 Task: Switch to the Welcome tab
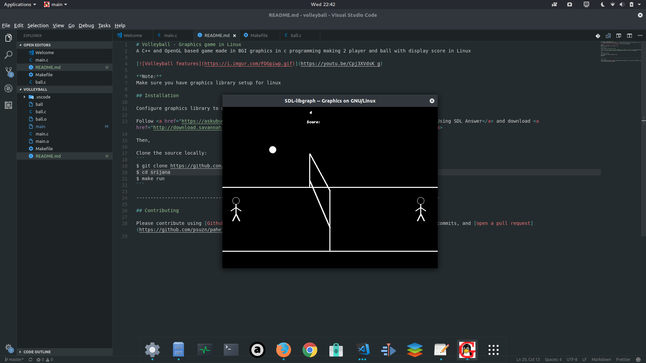[133, 35]
